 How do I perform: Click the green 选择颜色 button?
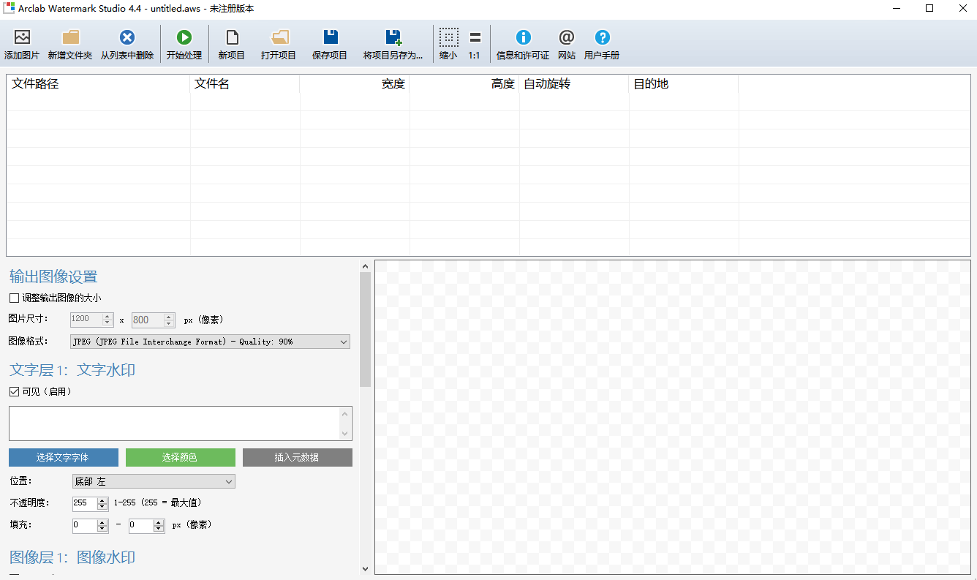181,457
